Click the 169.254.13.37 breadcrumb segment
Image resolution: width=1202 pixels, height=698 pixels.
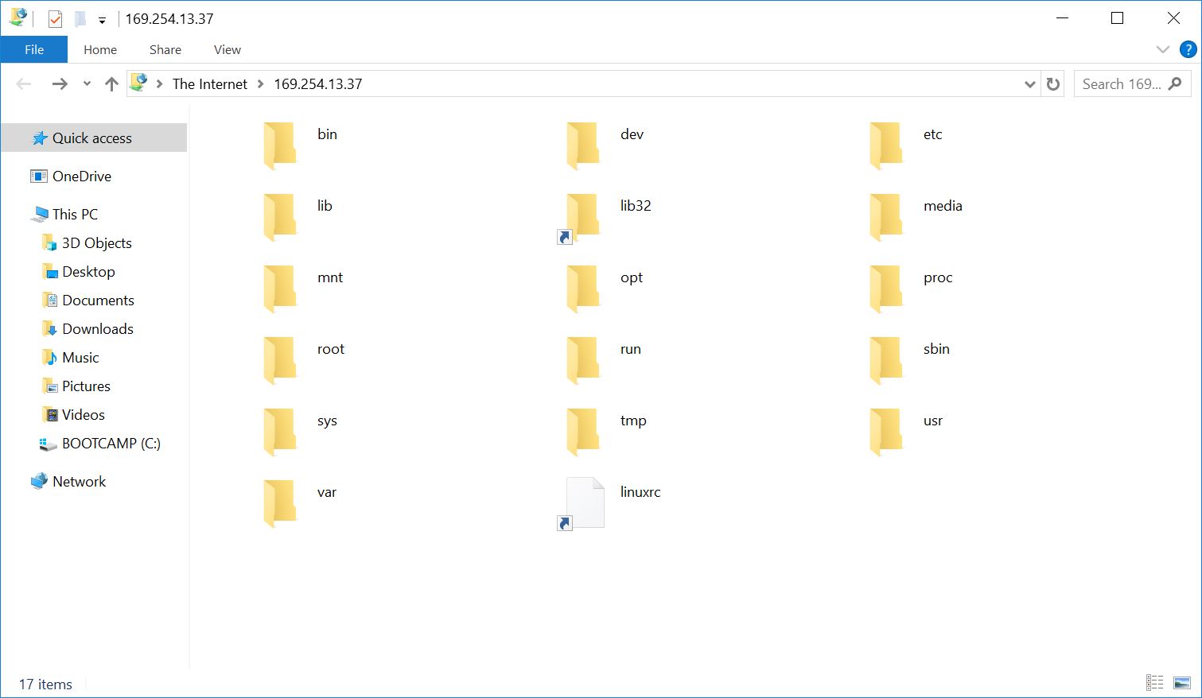(x=318, y=84)
